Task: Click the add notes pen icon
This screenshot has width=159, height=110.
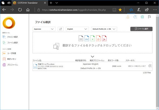Action: point(139,10)
